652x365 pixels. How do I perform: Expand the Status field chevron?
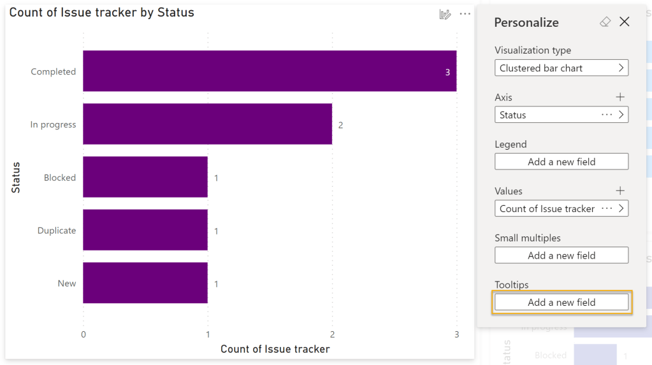click(621, 115)
